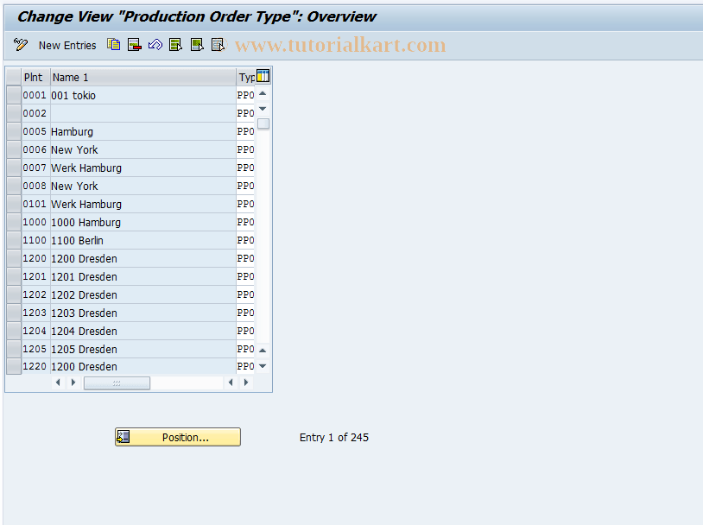Screen dimensions: 703x525
Task: Click the Delete Line icon
Action: (x=134, y=45)
